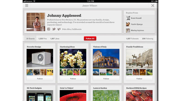This screenshot has width=181, height=101.
Task: Follow the Family Traiditions board
Action: click(x=139, y=79)
